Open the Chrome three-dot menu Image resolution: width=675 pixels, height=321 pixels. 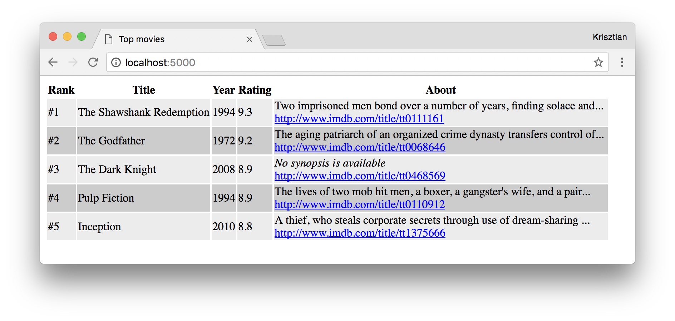tap(622, 62)
